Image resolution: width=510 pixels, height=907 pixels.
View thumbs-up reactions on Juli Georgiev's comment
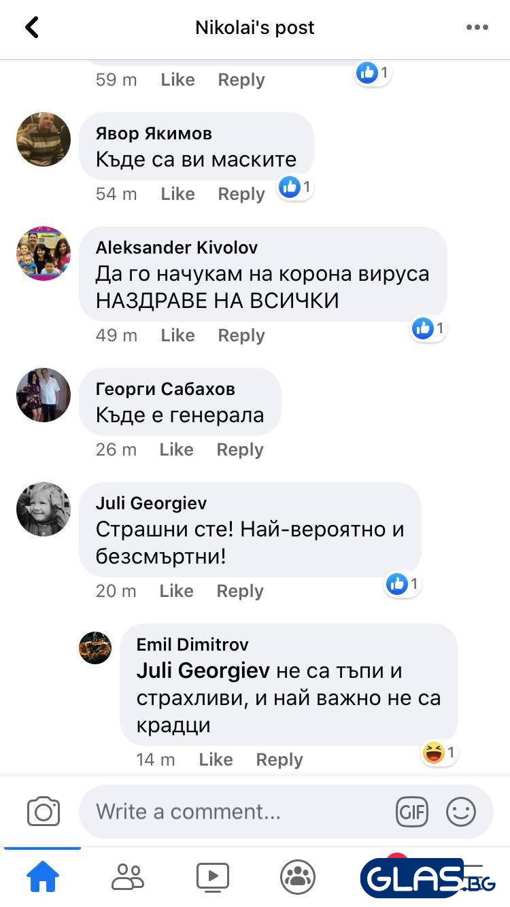[403, 583]
